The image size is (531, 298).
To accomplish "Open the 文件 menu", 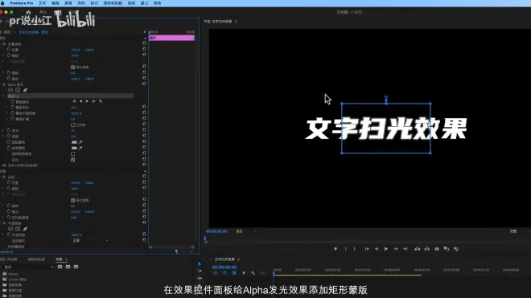I will tap(43, 3).
